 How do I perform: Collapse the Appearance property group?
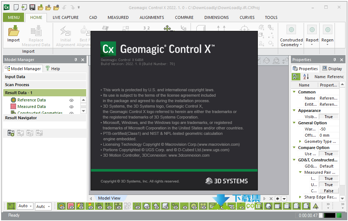(294, 110)
